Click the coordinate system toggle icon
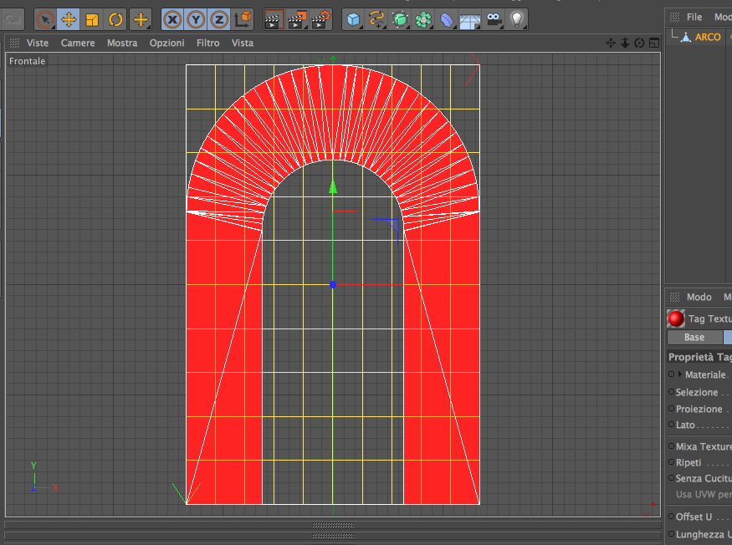Screen dimensions: 732x545 243,18
